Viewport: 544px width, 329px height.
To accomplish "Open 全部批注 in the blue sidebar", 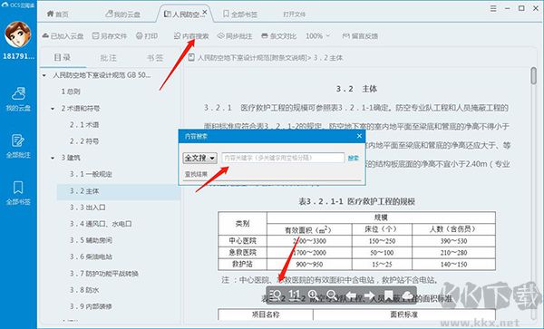I will point(18,146).
